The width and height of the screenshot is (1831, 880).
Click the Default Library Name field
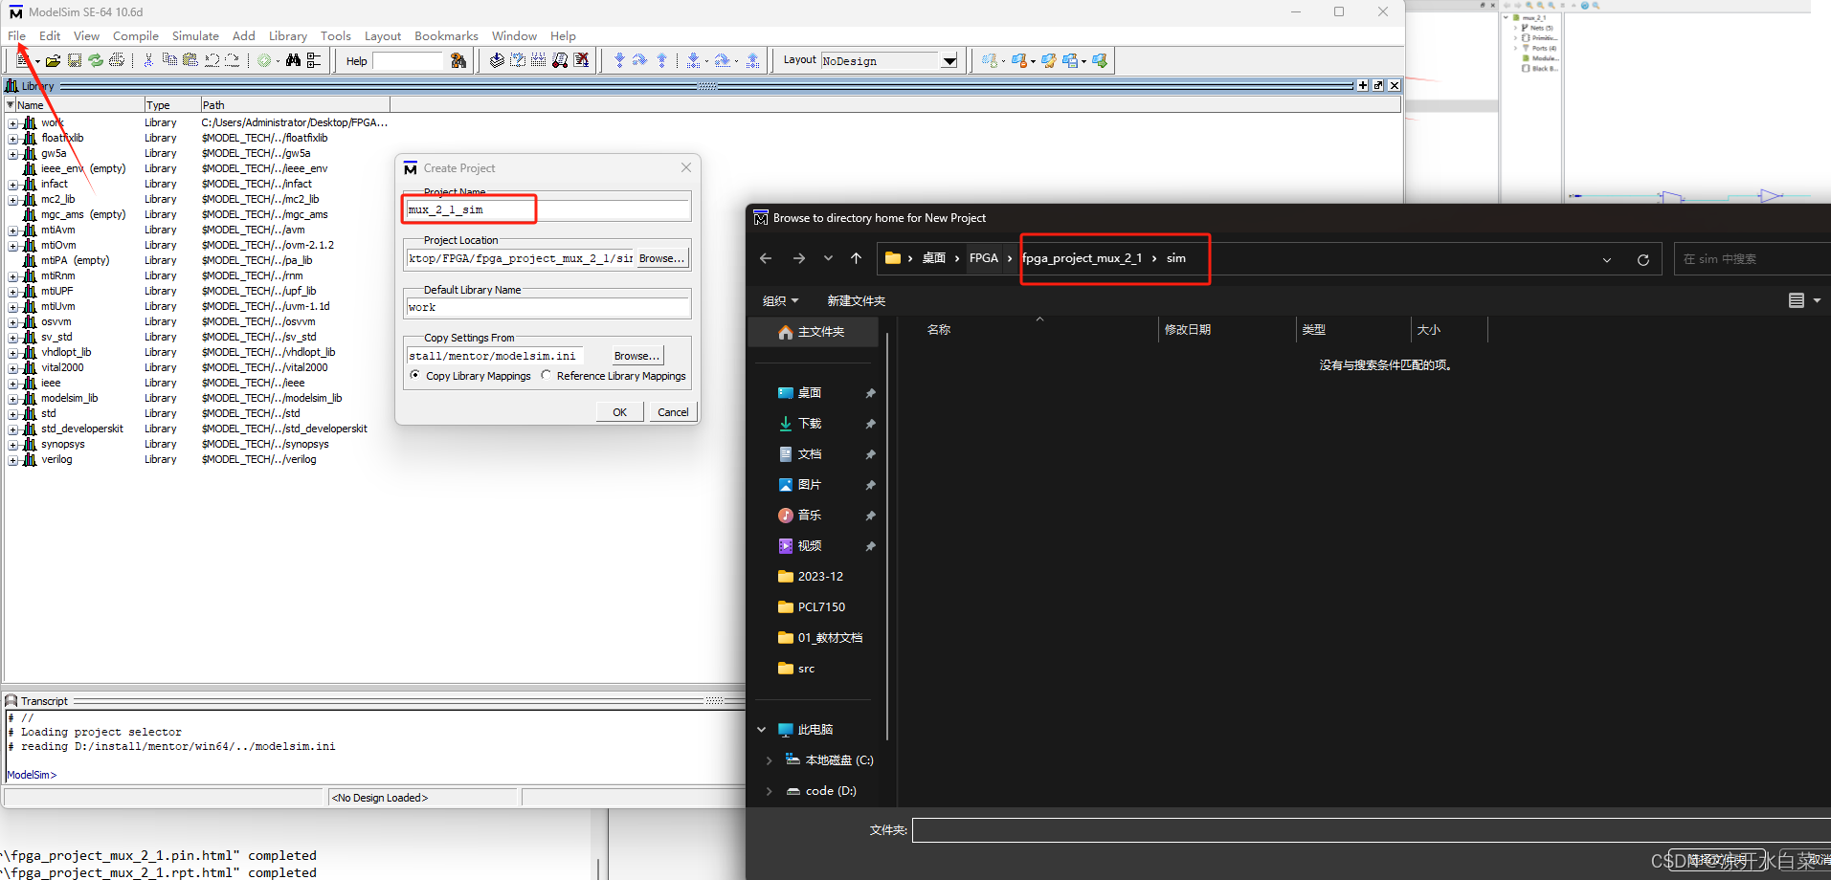click(547, 307)
